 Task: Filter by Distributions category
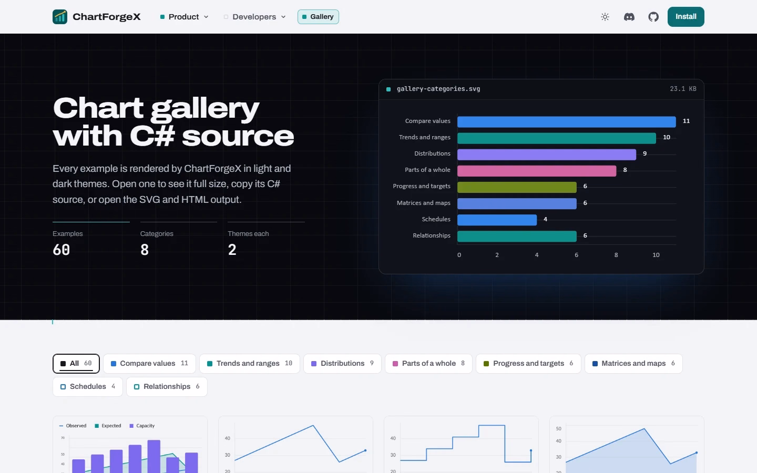(x=342, y=364)
